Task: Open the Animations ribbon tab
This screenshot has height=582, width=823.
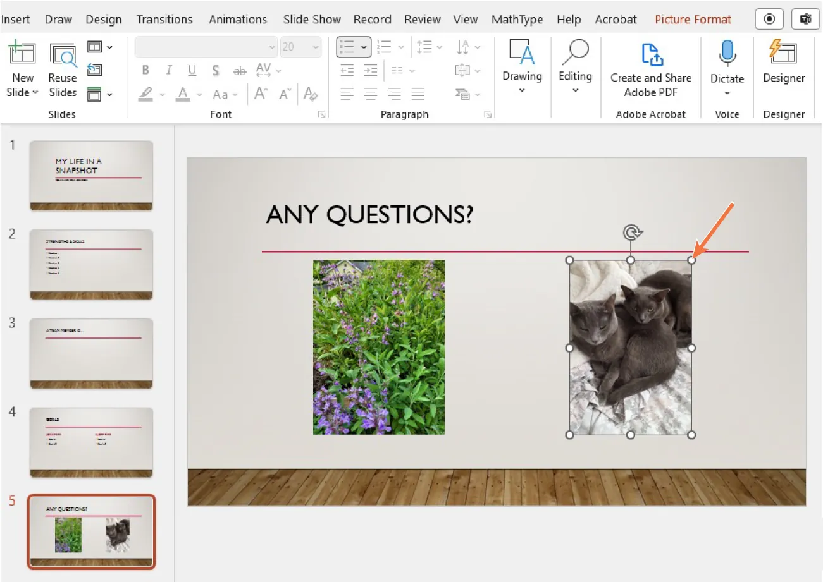Action: pyautogui.click(x=237, y=19)
